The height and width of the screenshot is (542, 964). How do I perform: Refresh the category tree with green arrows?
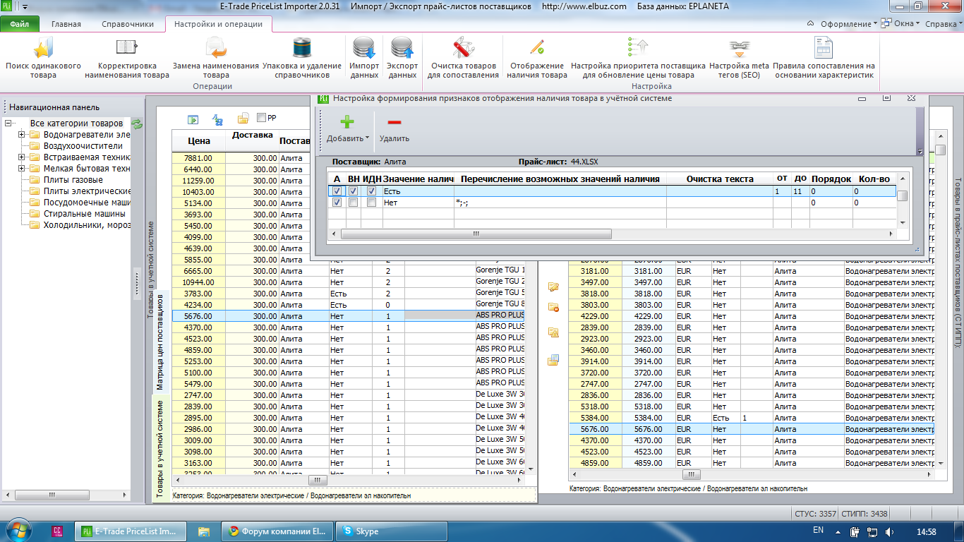[137, 124]
